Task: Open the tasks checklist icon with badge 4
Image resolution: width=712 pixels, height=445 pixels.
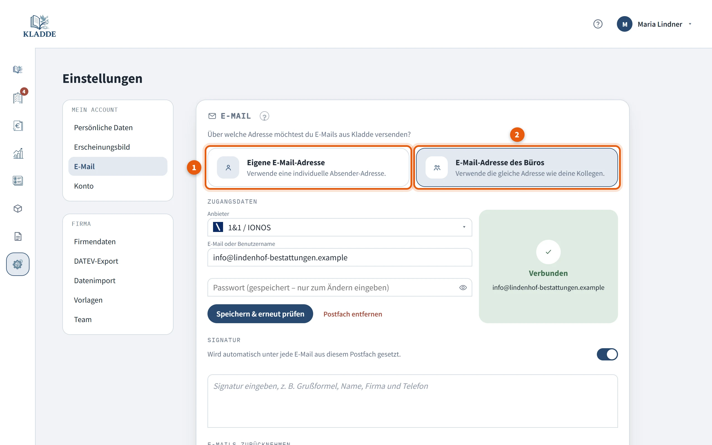Action: click(18, 98)
